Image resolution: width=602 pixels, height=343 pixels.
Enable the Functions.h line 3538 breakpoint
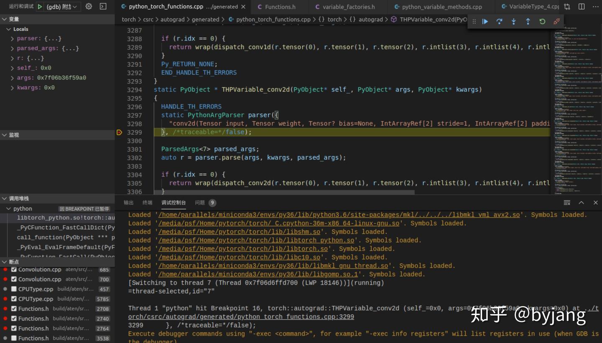(14, 338)
